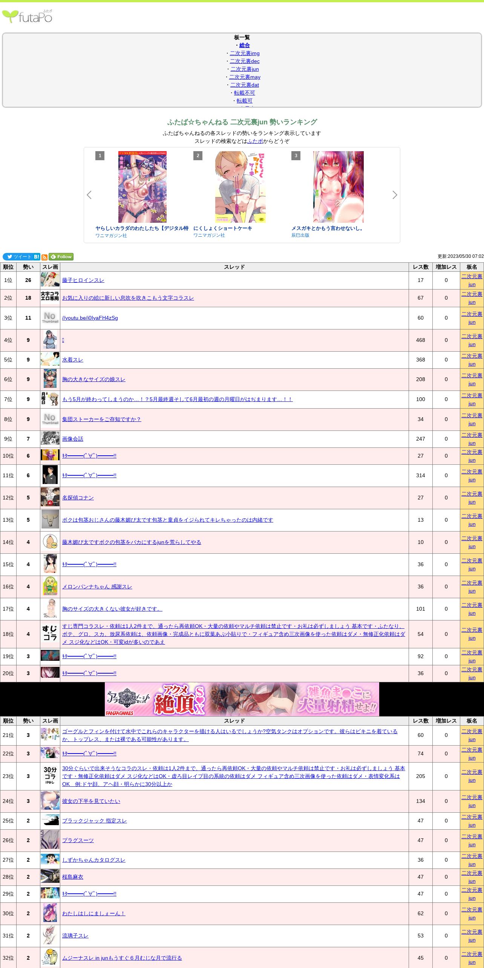484x968 pixels.
Task: Click the 画像会話 row thumbnail
Action: (50, 438)
